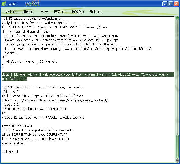The image size is (180, 164).
Task: Click the line with home48.png
Action: point(78,49)
